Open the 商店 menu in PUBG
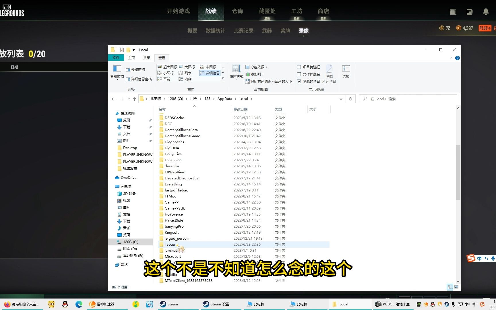 click(323, 11)
